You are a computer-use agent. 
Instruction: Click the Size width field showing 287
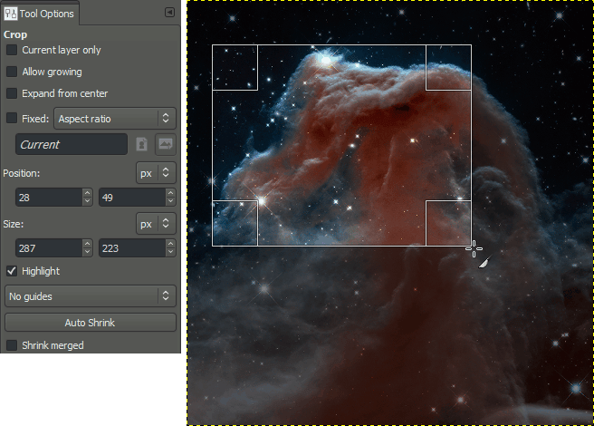(48, 247)
